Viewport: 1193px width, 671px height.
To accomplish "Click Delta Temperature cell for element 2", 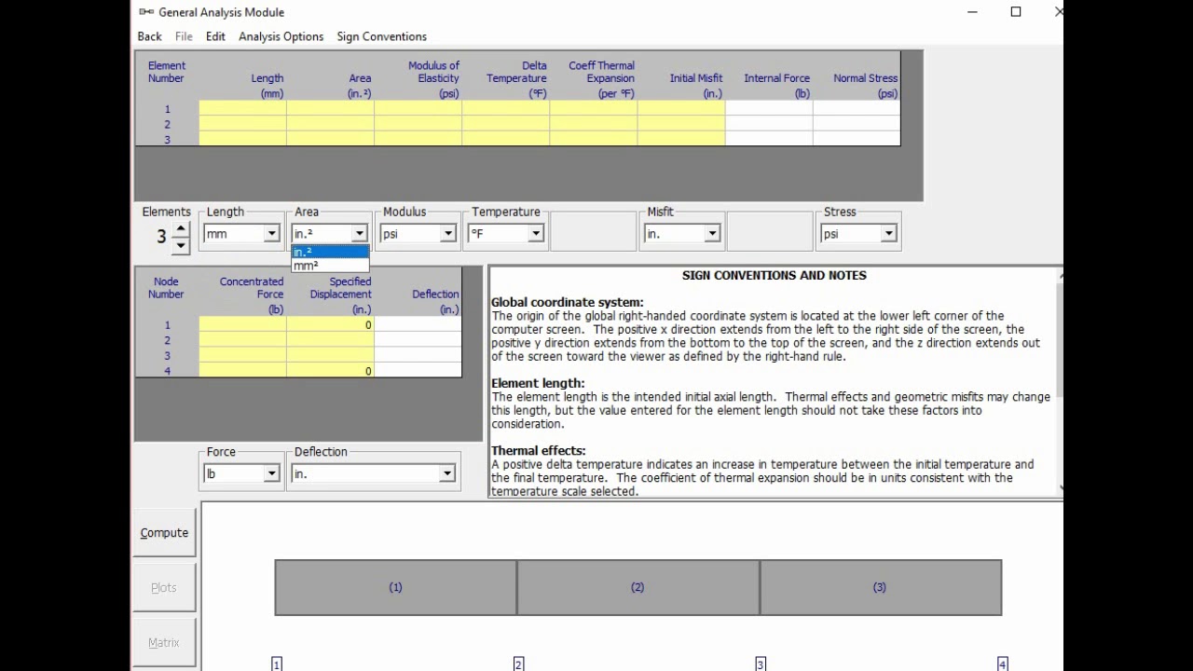I will click(x=505, y=124).
